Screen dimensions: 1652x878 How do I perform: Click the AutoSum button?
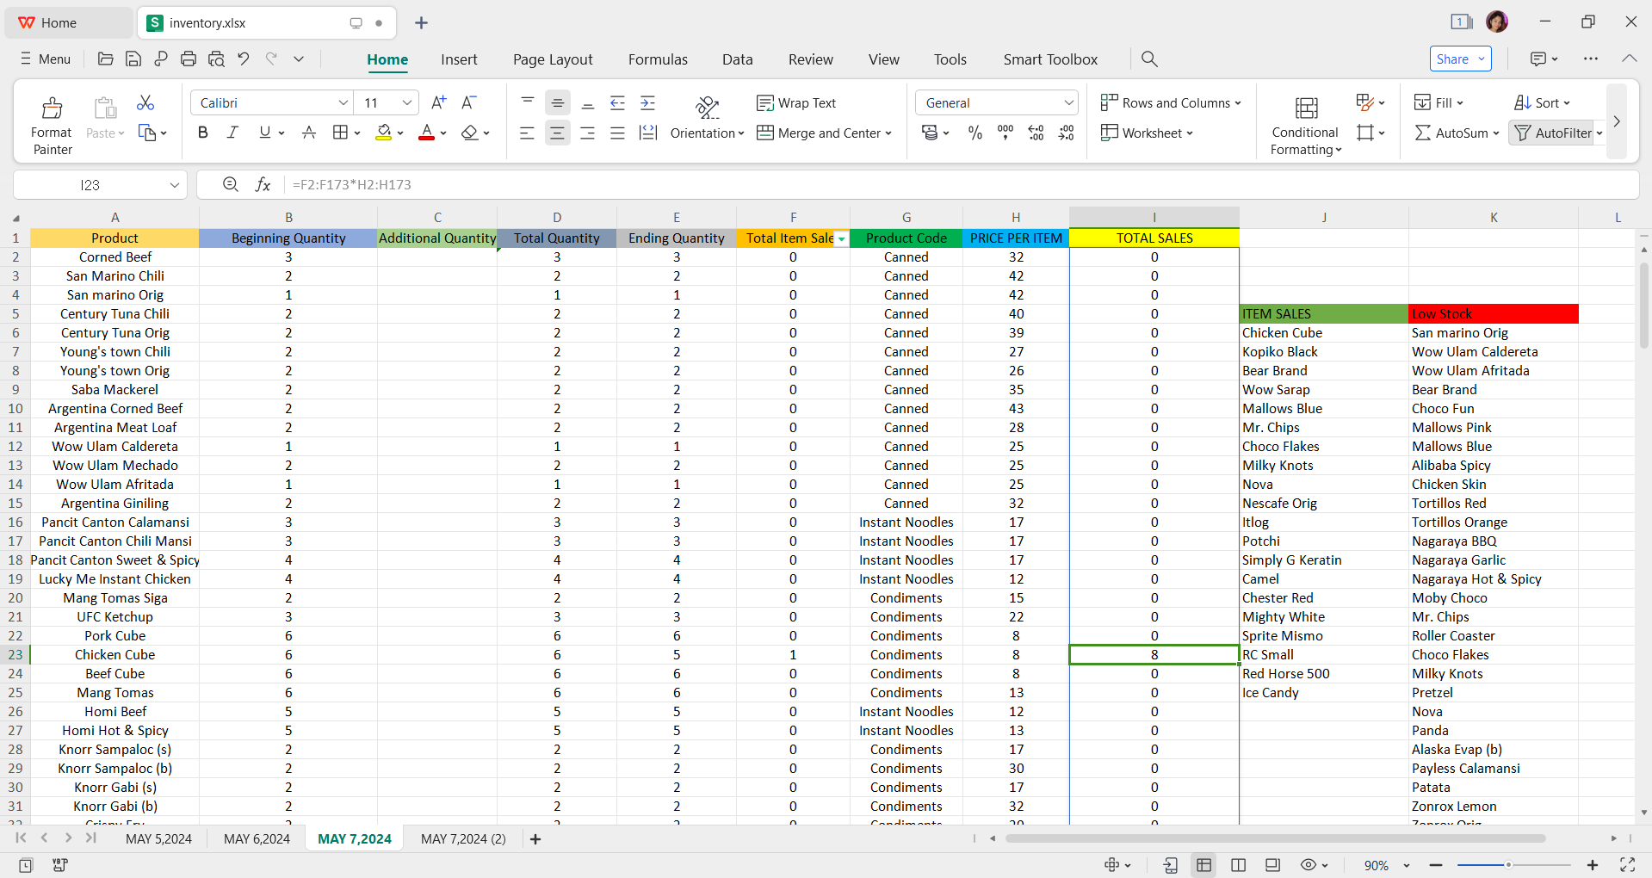(1457, 133)
